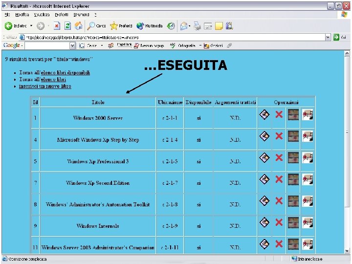Open the Cerca search magnifier
The height and width of the screenshot is (264, 352).
pyautogui.click(x=96, y=26)
